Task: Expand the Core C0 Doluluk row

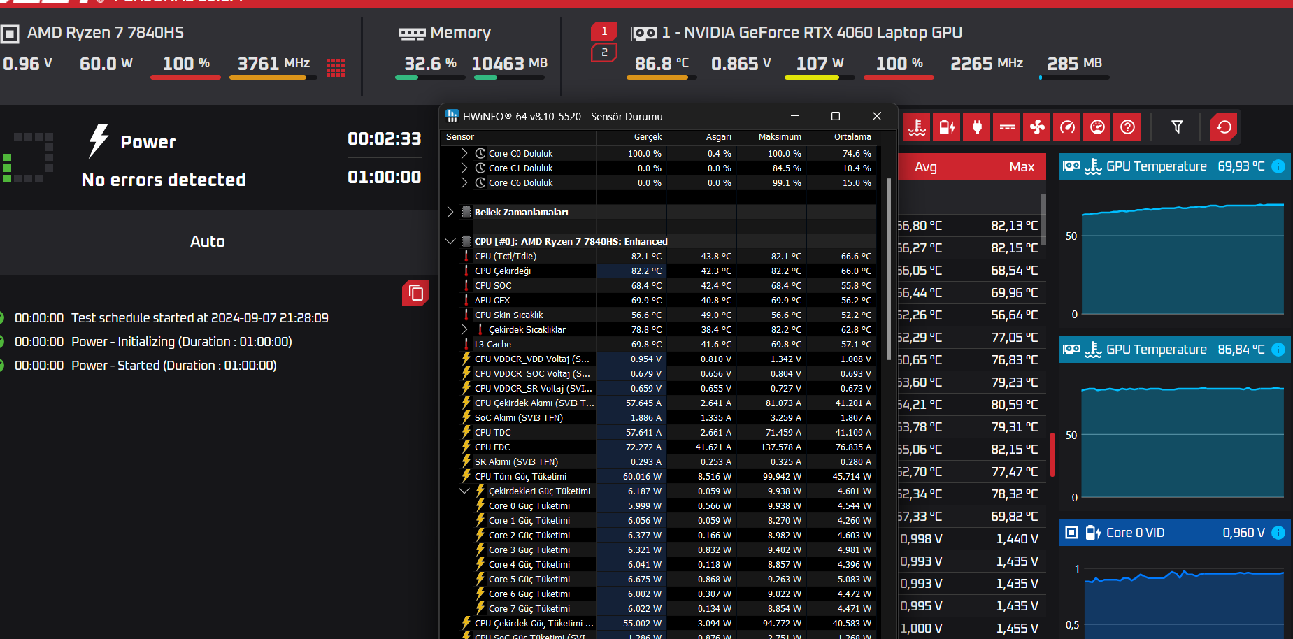Action: pyautogui.click(x=464, y=153)
